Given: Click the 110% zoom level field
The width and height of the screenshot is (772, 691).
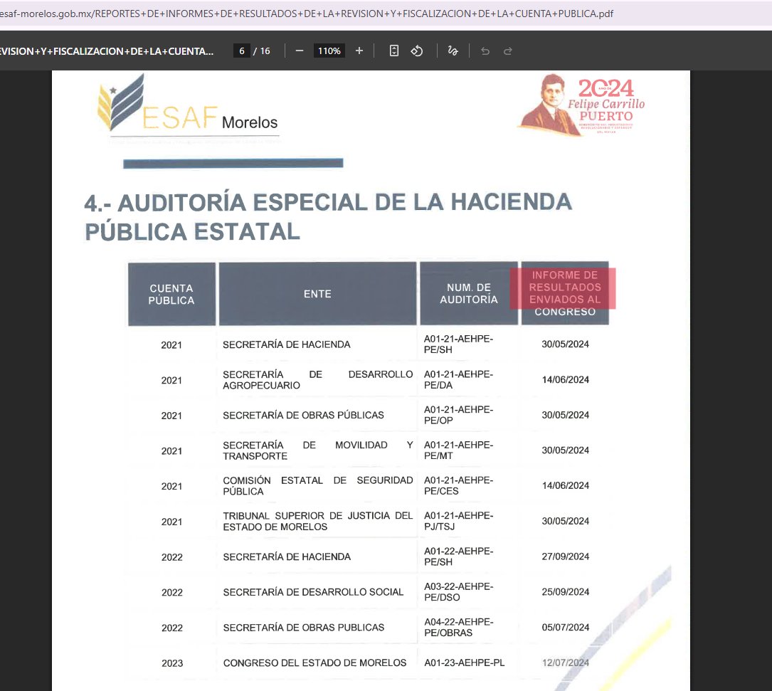Looking at the screenshot, I should 329,51.
